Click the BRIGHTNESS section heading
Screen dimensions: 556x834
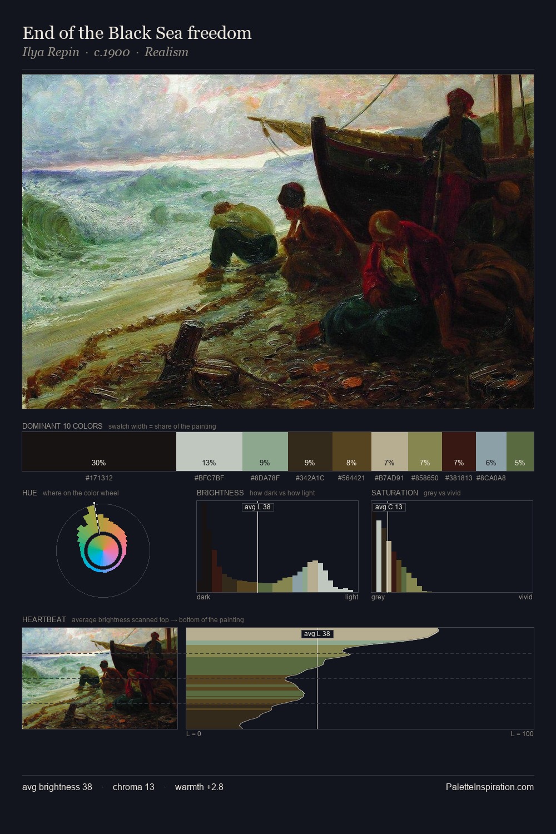(x=220, y=493)
